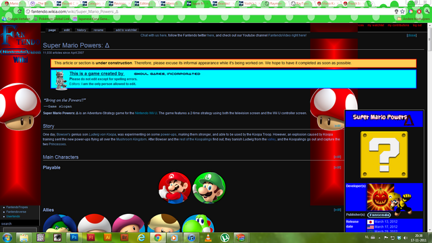This screenshot has height=243, width=432.
Task: Launch Internet Explorer from taskbar
Action: pos(141,238)
